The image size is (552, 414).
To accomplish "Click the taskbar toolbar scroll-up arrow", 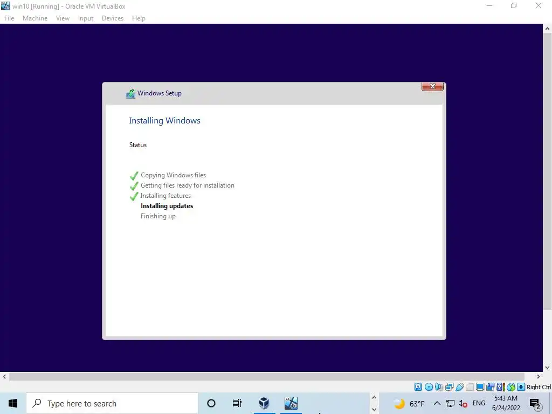I will pos(374,397).
